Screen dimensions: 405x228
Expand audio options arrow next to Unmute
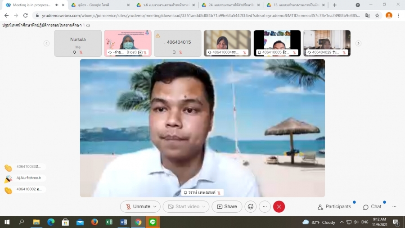[155, 206]
